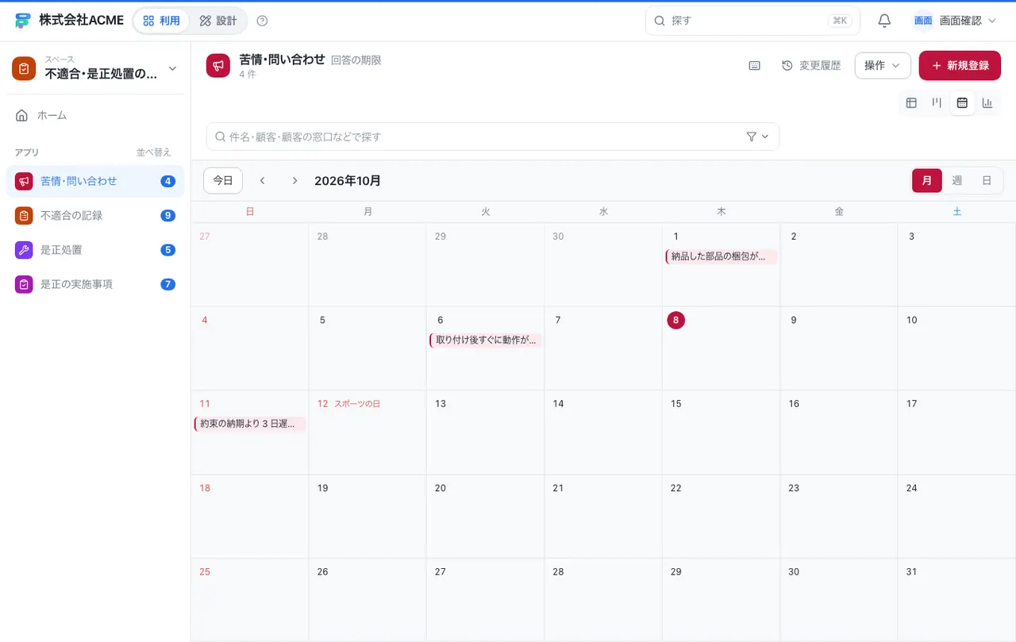This screenshot has height=642, width=1016.
Task: Switch to kanban board view icon
Action: [x=937, y=102]
